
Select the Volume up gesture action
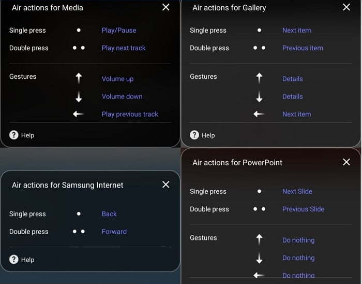[117, 79]
